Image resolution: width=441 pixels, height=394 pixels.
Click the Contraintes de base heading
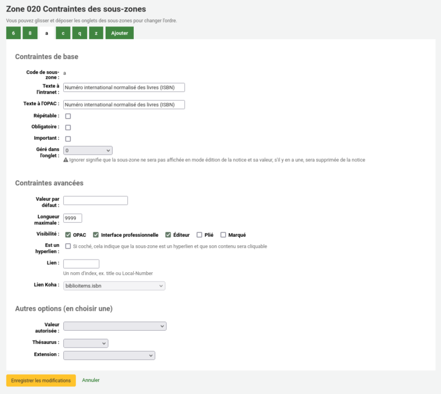(x=47, y=56)
